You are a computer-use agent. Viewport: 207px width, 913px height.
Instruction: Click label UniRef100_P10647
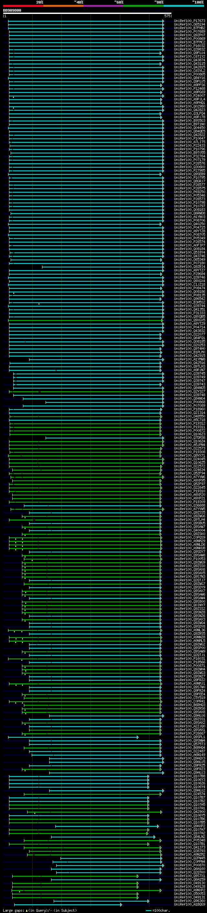(190, 138)
